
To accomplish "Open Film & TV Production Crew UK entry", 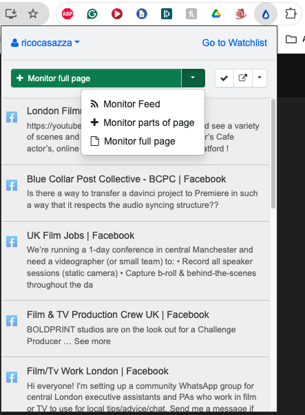I will 118,315.
